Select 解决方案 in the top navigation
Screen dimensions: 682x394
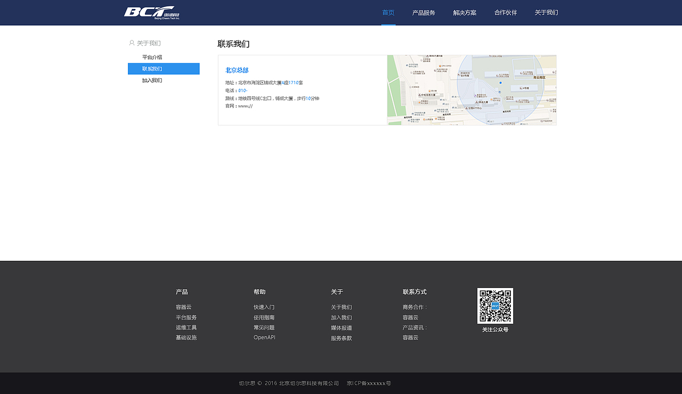464,12
